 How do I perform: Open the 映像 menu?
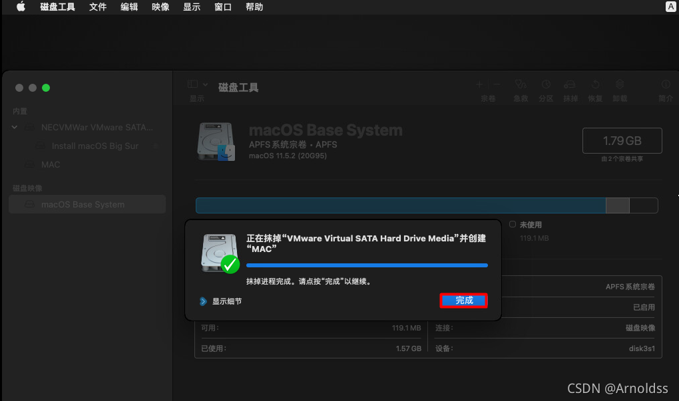point(160,7)
